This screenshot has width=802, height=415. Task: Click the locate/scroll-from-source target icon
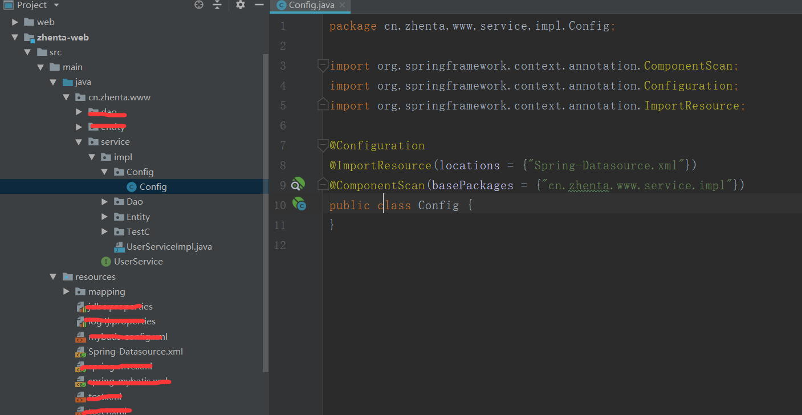(198, 5)
